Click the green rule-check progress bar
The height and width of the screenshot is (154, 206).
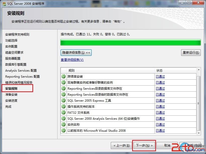click(131, 42)
